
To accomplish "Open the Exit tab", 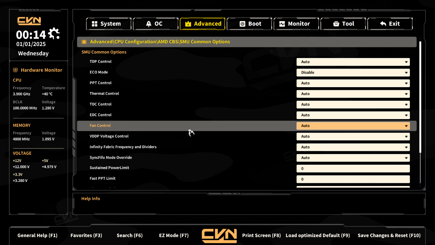I will pos(390,24).
